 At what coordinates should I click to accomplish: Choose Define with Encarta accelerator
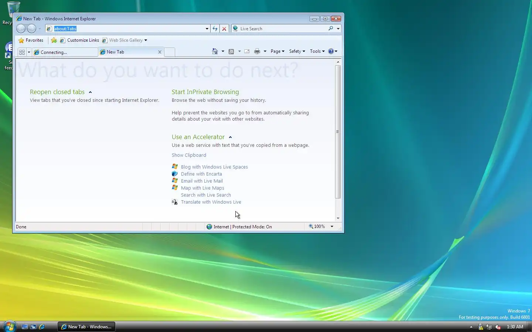[x=201, y=174]
